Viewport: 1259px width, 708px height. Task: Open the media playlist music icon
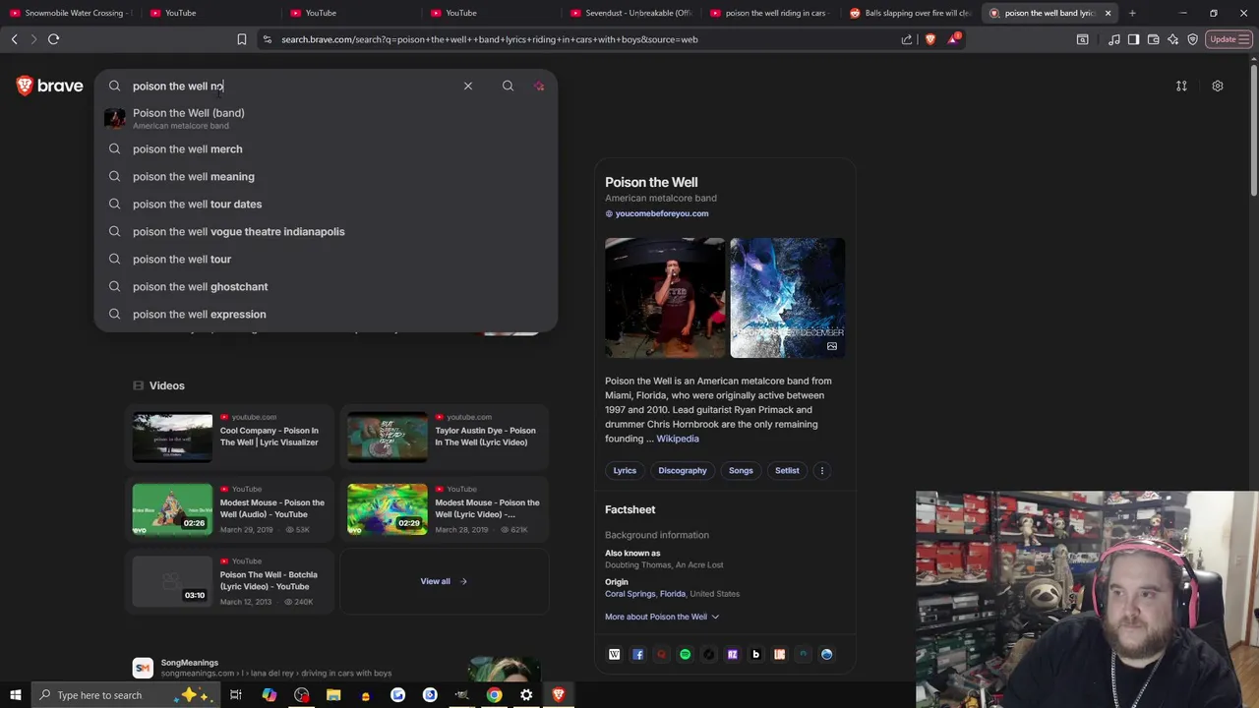[1114, 39]
